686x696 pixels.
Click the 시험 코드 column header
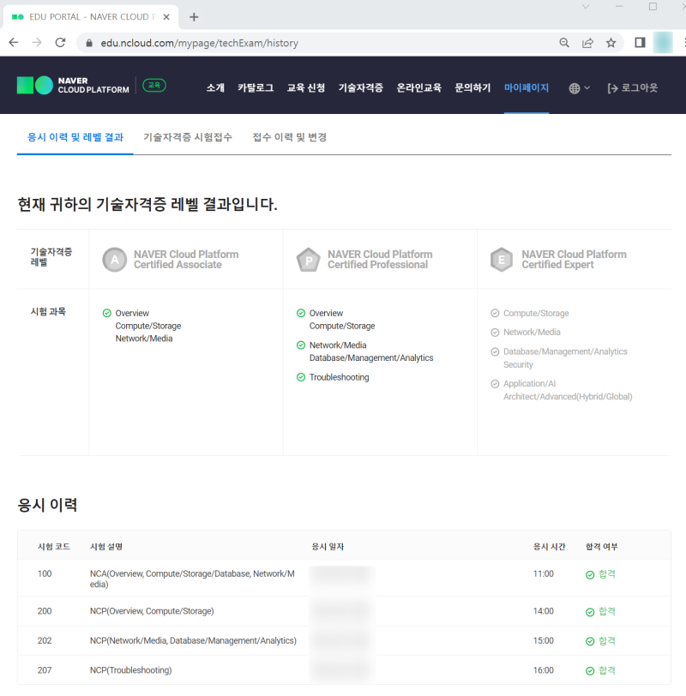[54, 546]
